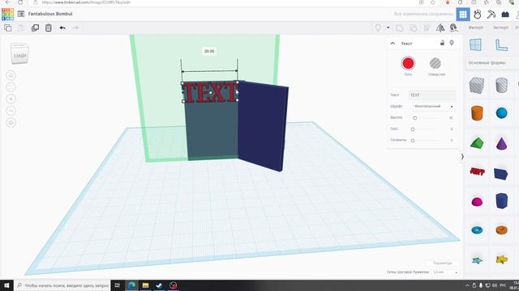519x291 pixels.
Task: Select the striped hole box shape
Action: [477, 86]
